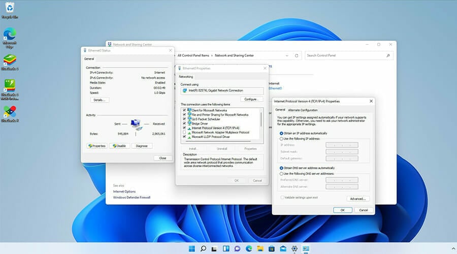Toggle the Bridge Driver checkbox
The image size is (457, 254).
pyautogui.click(x=184, y=123)
